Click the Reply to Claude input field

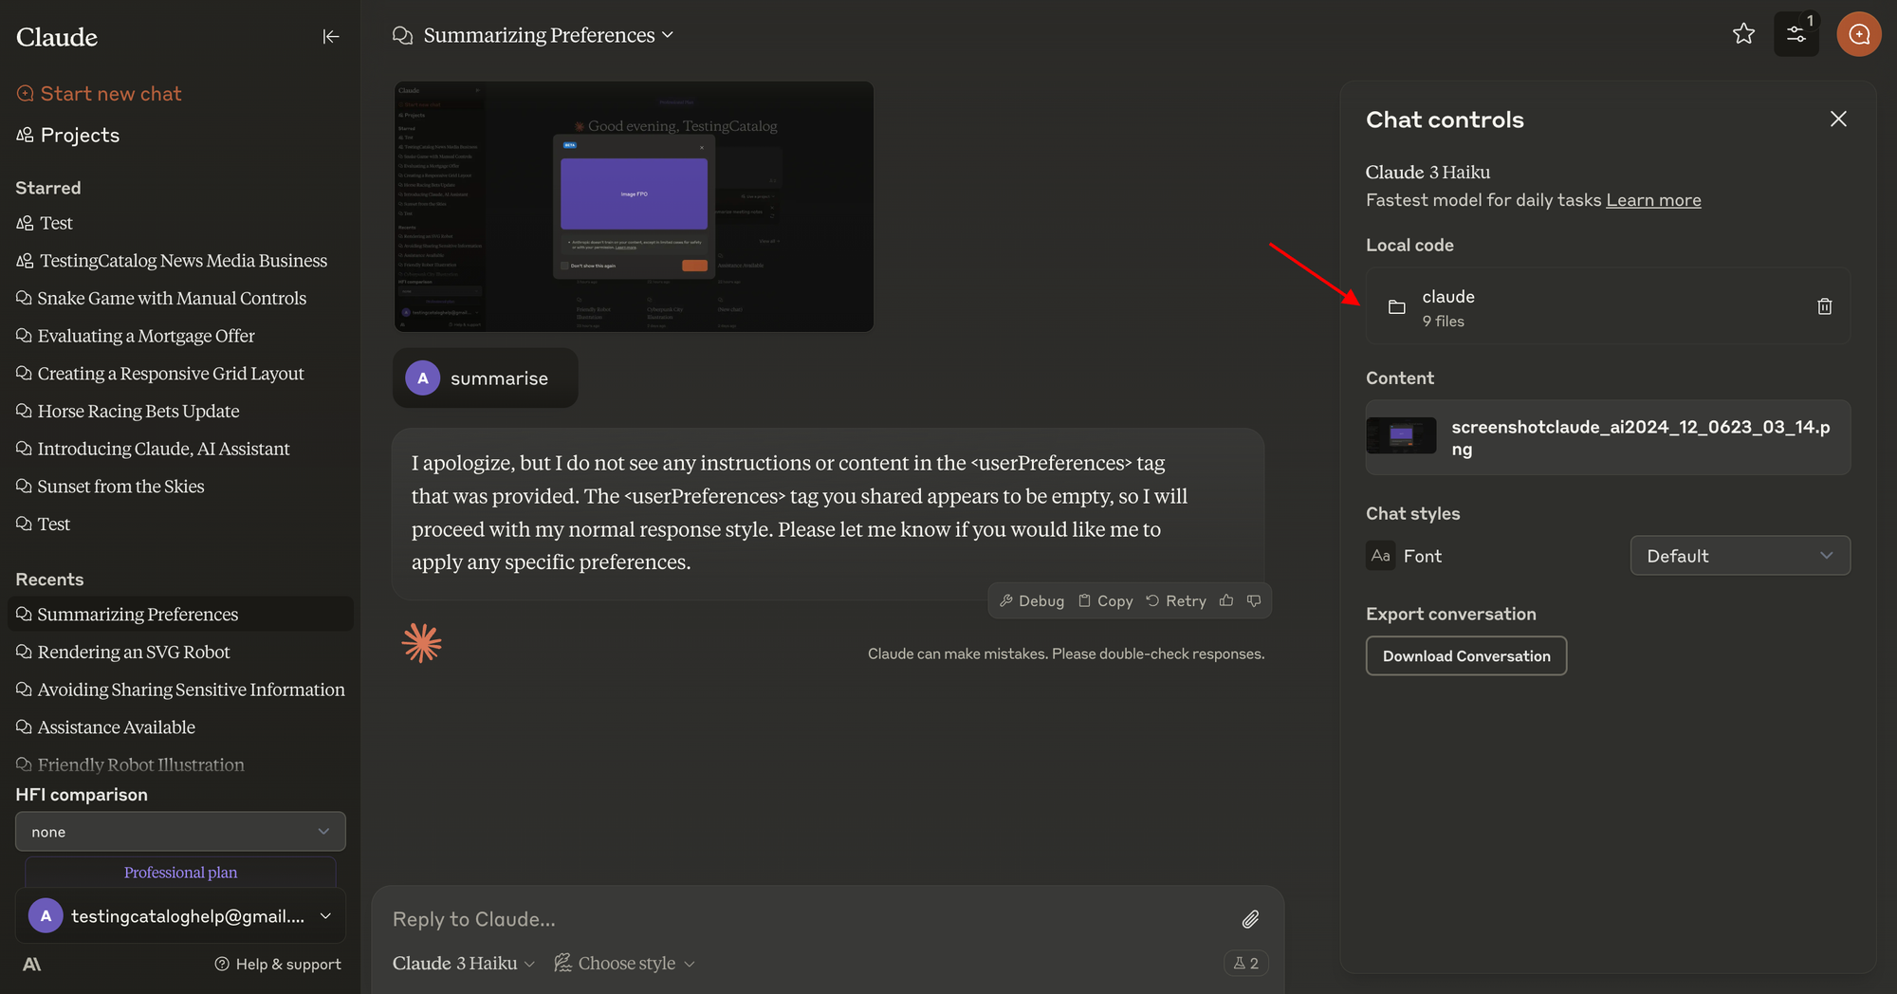point(806,919)
